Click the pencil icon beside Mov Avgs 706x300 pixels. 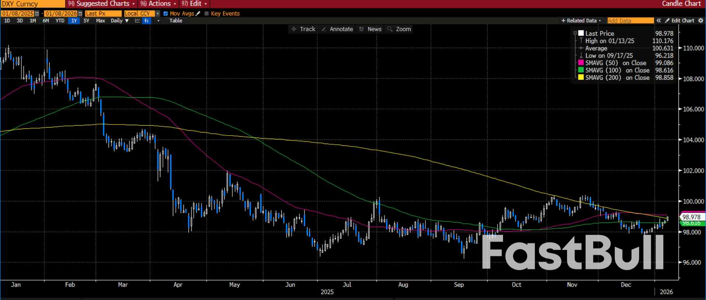(198, 14)
